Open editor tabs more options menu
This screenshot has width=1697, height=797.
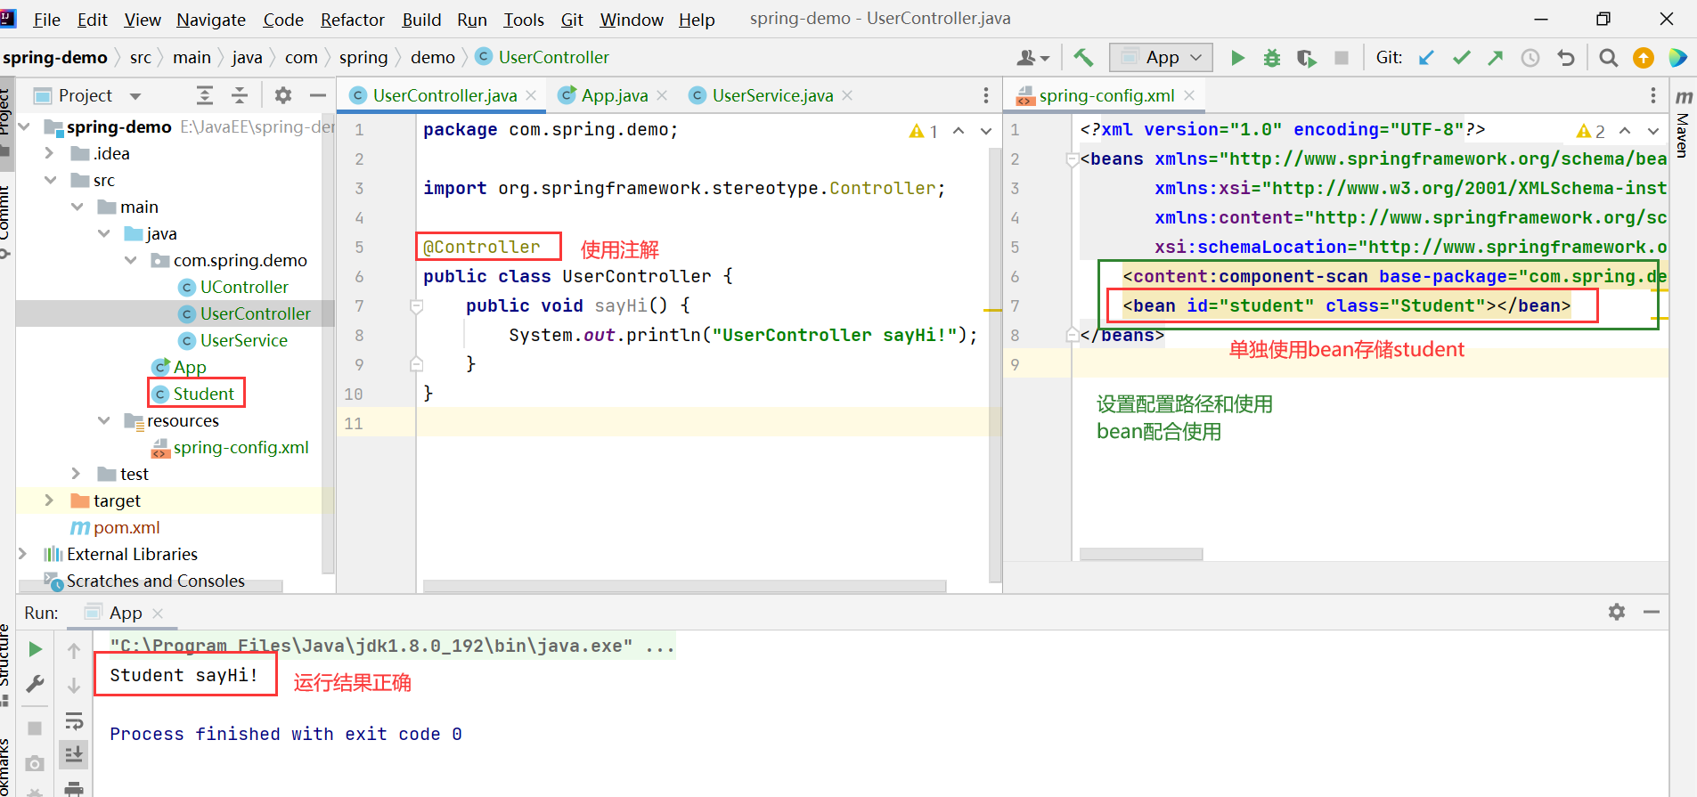point(985,95)
